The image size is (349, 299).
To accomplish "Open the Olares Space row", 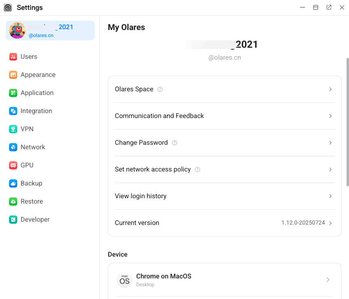I will [x=225, y=89].
